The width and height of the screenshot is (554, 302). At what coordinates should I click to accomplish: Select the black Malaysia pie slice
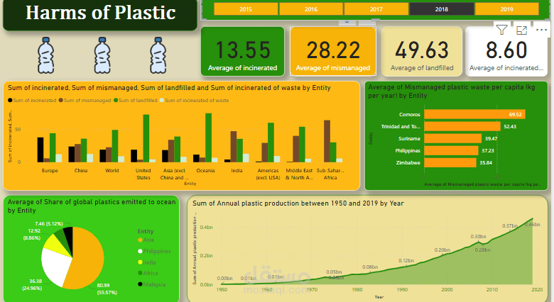(69, 238)
